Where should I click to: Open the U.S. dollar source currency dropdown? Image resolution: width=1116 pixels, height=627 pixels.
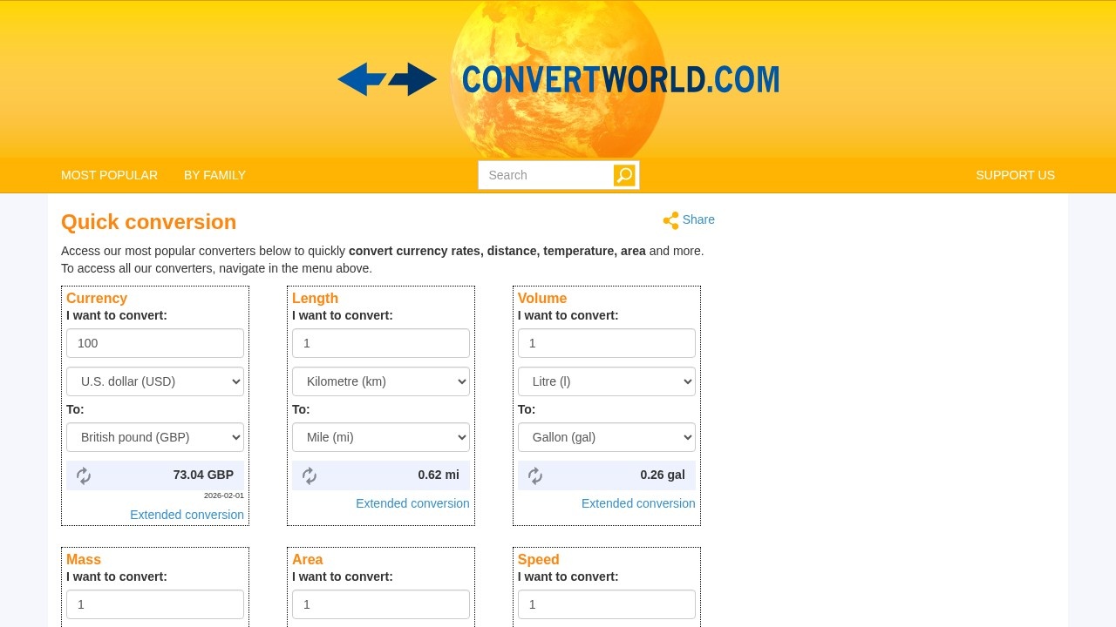155,381
